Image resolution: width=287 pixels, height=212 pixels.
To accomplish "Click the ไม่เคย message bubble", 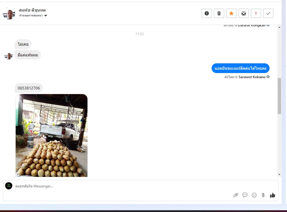I will [23, 44].
